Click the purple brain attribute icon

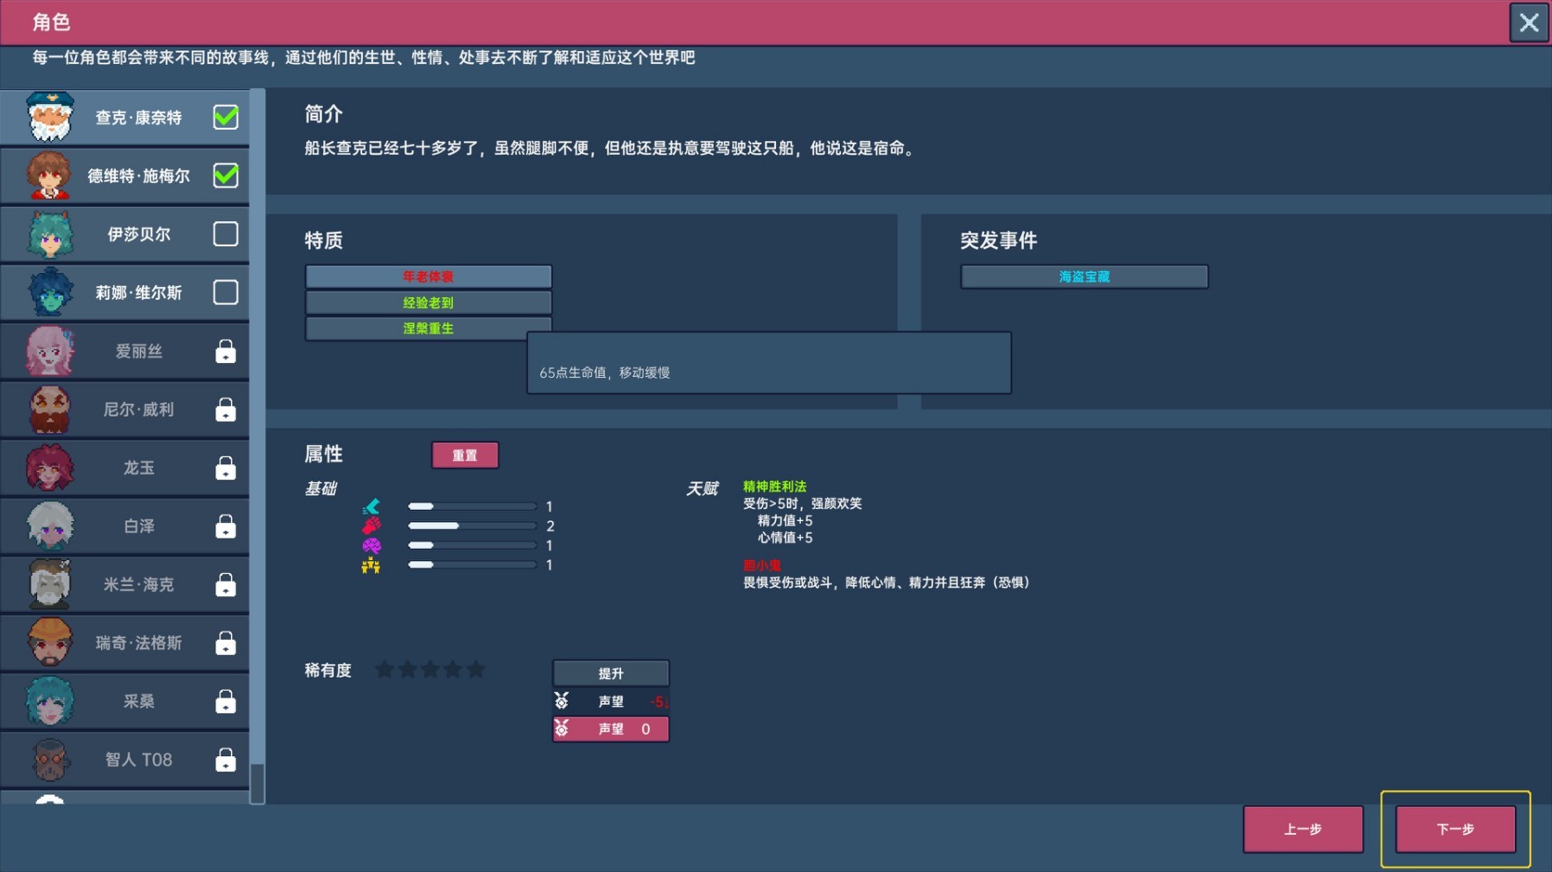pos(372,545)
